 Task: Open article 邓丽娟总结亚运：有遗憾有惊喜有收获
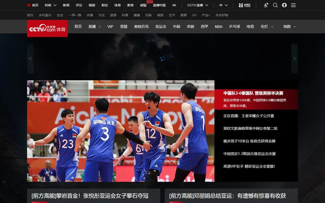tap(227, 196)
